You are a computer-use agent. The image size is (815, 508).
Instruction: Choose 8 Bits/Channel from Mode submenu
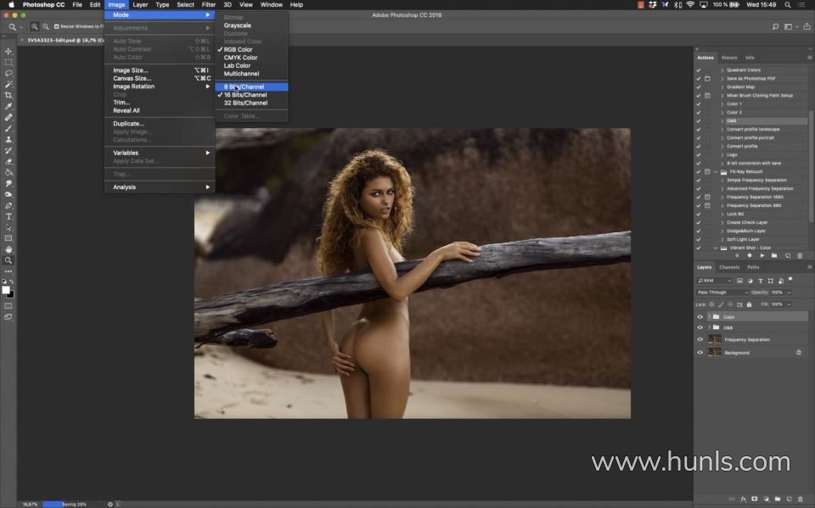(244, 87)
